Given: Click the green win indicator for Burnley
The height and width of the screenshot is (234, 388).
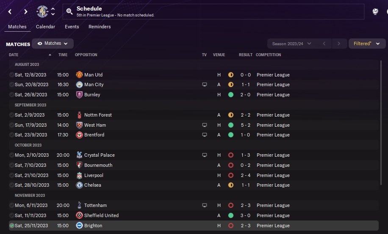Looking at the screenshot, I should [x=231, y=95].
